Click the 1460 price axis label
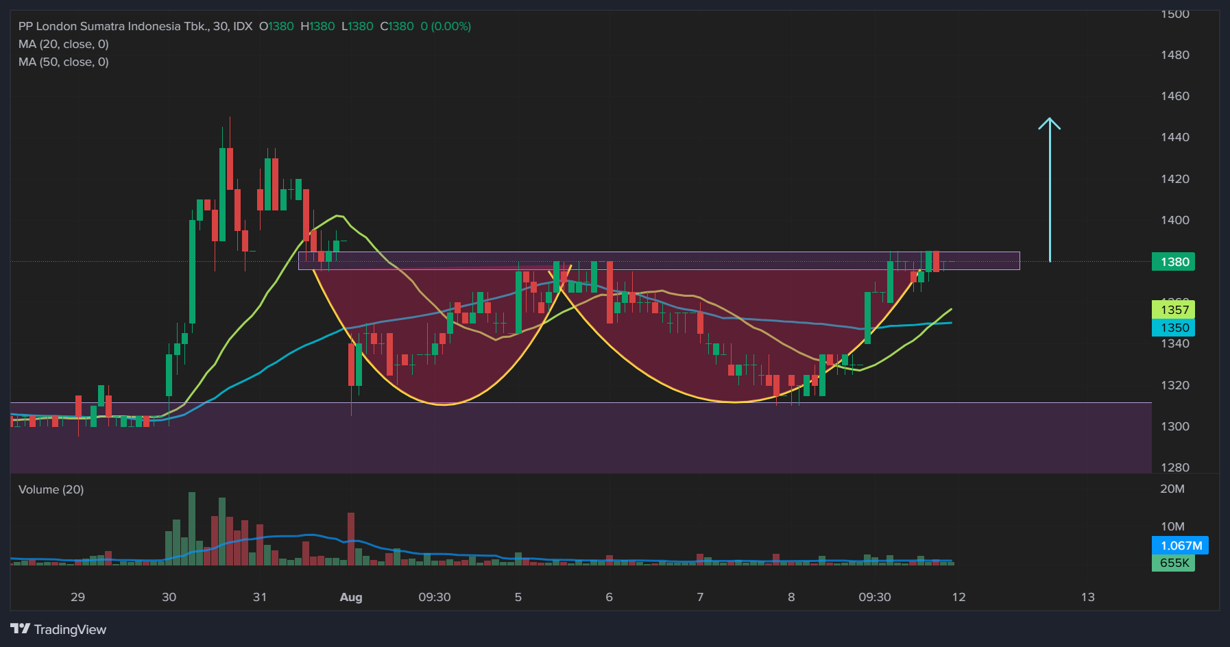1230x647 pixels. 1175,96
